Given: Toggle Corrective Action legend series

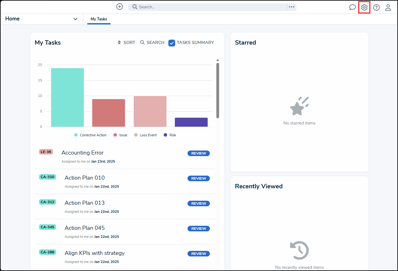Looking at the screenshot, I should pos(90,135).
